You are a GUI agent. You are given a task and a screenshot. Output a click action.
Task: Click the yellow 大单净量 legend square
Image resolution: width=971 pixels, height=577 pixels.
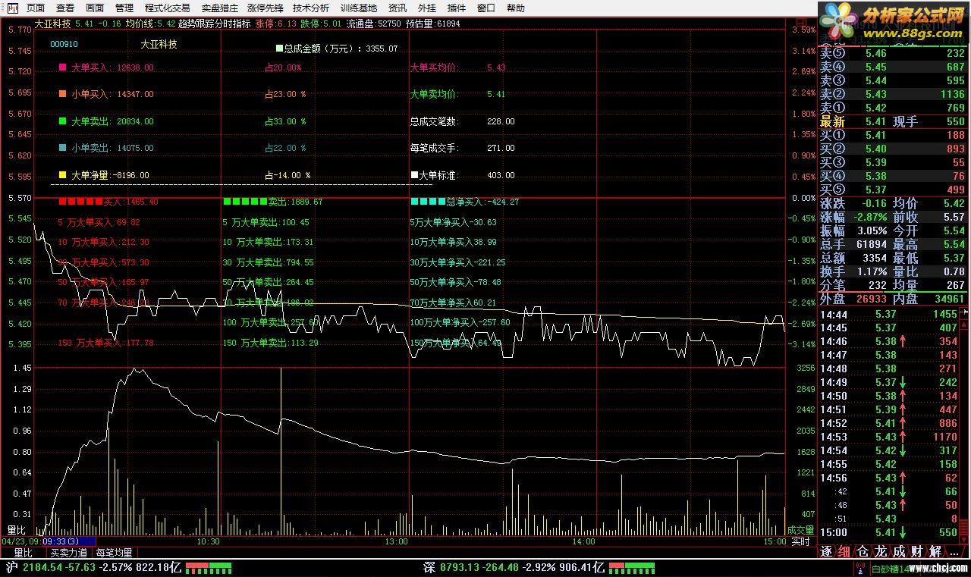tap(62, 175)
